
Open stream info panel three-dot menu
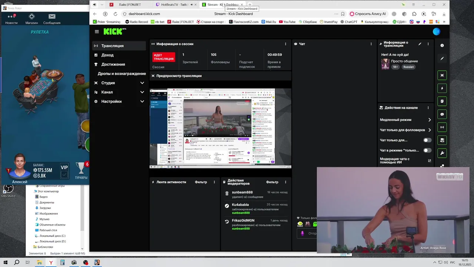pyautogui.click(x=428, y=44)
